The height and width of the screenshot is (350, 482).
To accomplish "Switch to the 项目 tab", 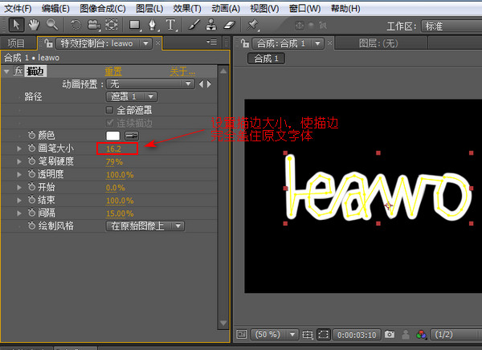I will [x=16, y=43].
